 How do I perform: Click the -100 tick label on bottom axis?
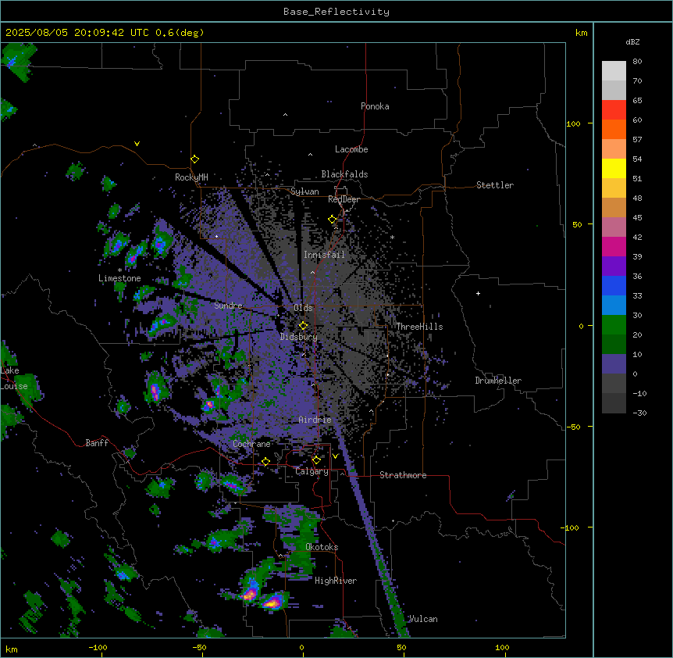[98, 647]
